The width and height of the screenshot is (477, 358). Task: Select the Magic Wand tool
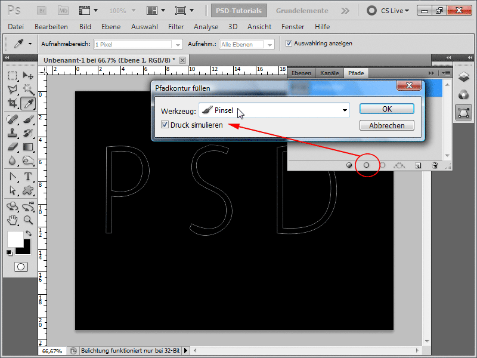pos(28,89)
